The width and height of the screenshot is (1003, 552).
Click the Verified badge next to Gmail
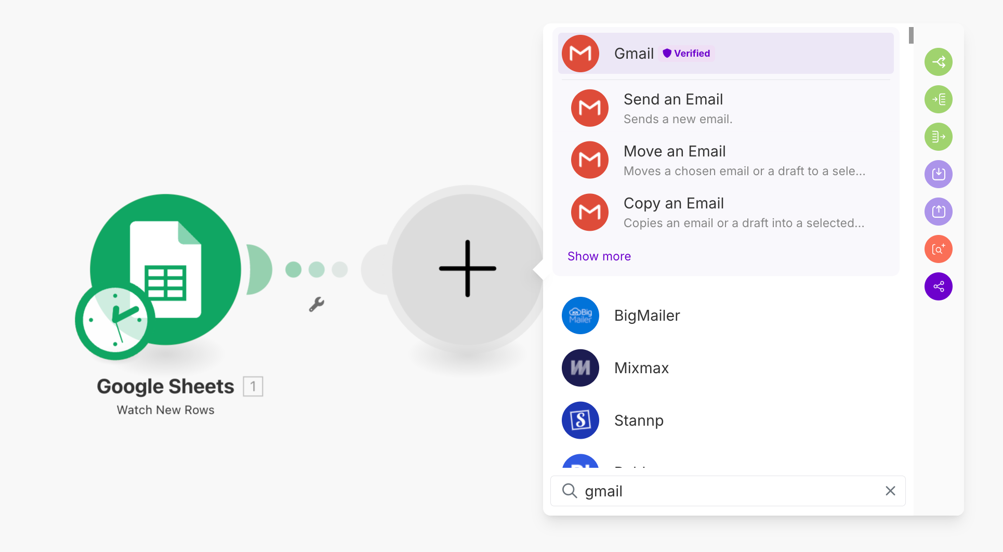[687, 54]
